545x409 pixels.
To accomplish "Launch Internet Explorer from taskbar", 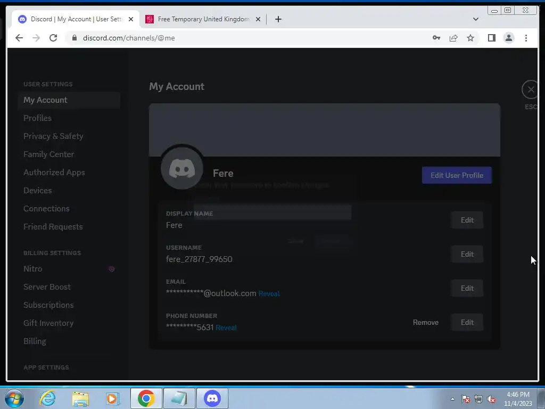I will (x=47, y=398).
